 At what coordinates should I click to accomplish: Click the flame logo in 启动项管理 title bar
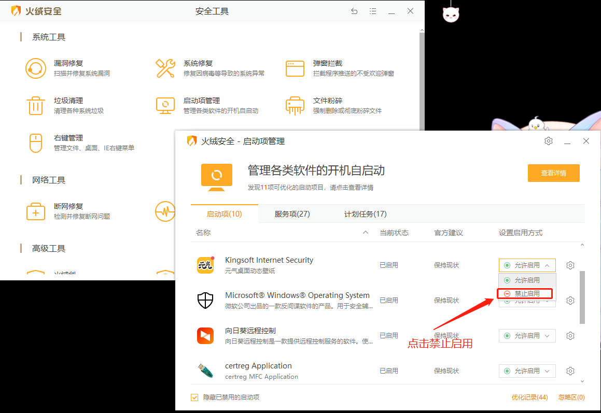(192, 141)
